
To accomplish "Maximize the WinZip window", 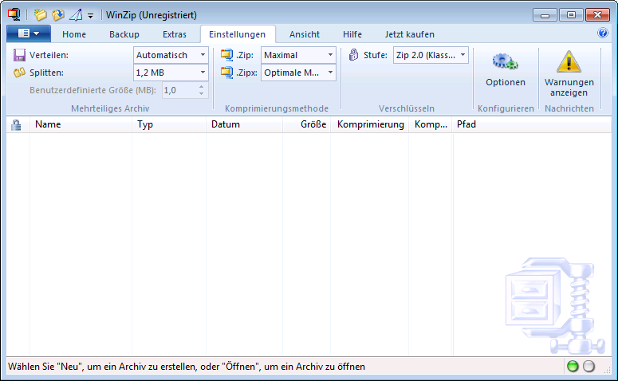I will [571, 15].
